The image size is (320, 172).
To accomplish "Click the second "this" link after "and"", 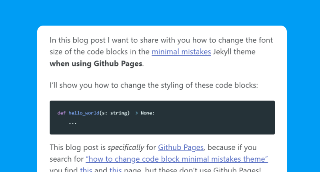I will tap(116, 170).
